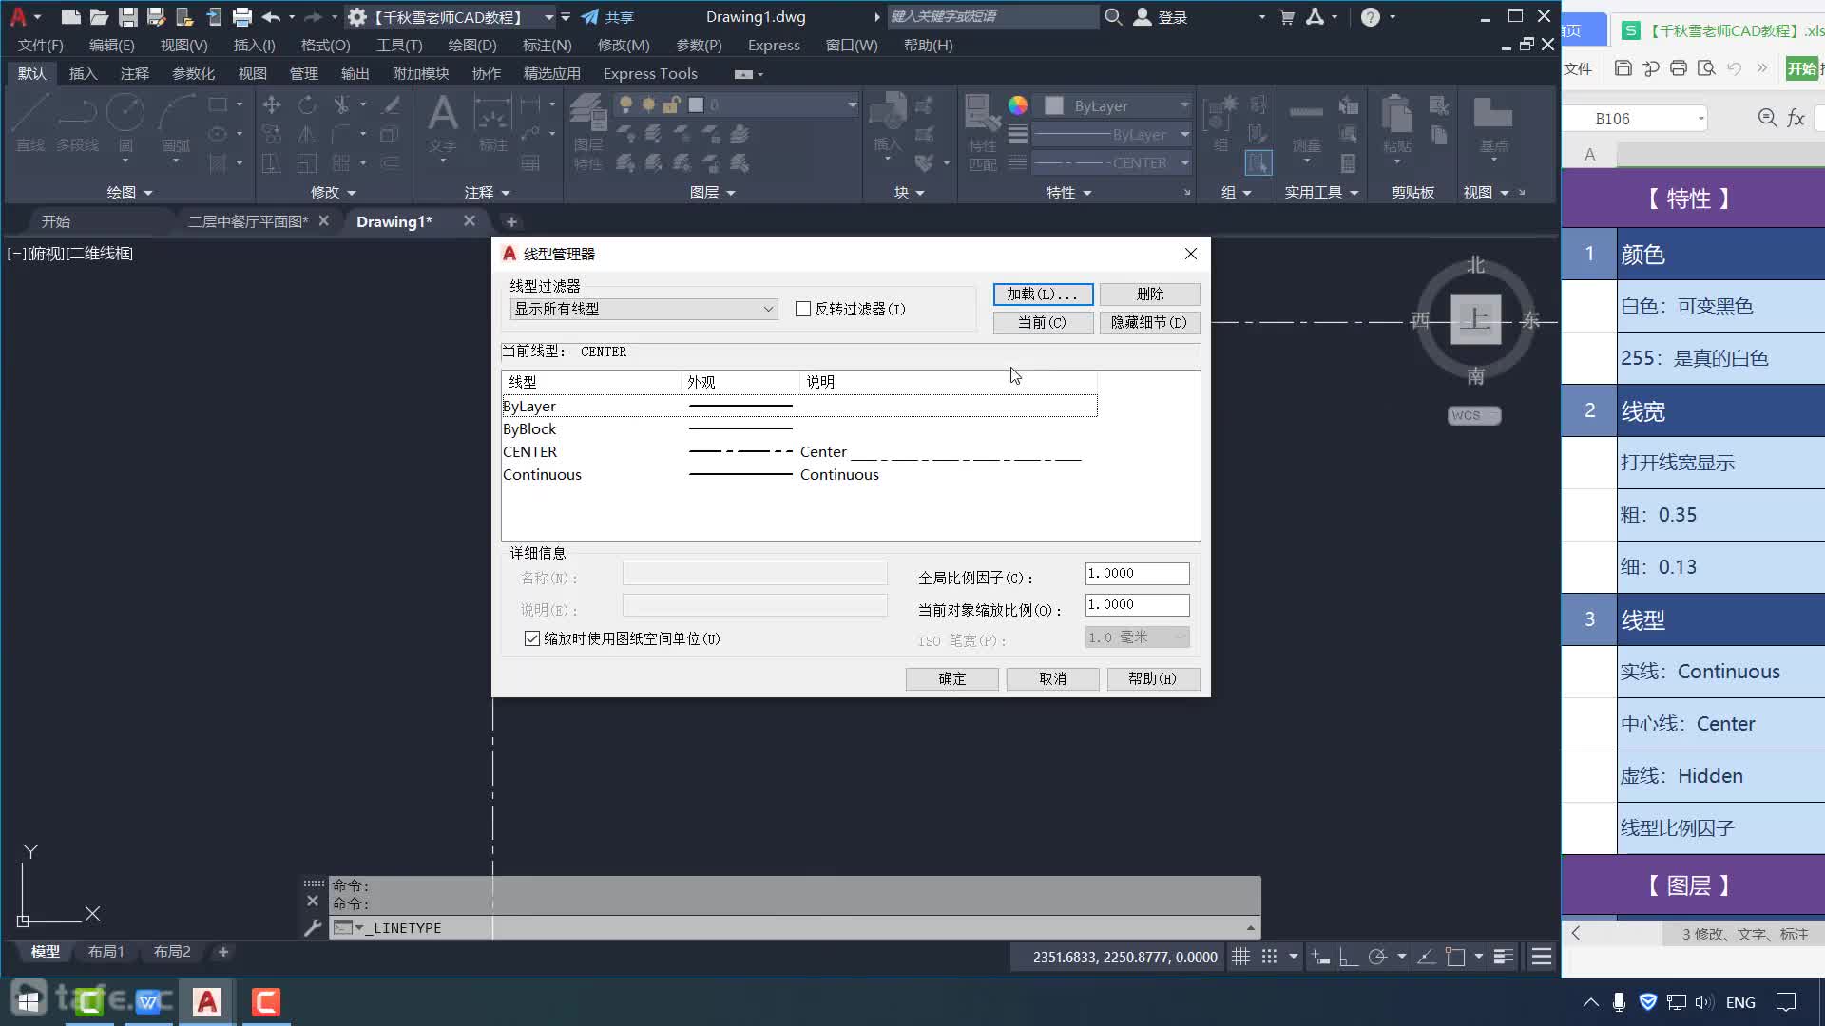Click the Undo arrow icon
This screenshot has width=1825, height=1026.
coord(271,16)
